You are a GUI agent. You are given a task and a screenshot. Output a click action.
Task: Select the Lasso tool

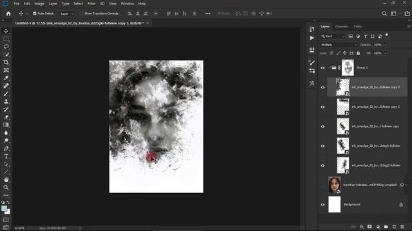point(6,47)
